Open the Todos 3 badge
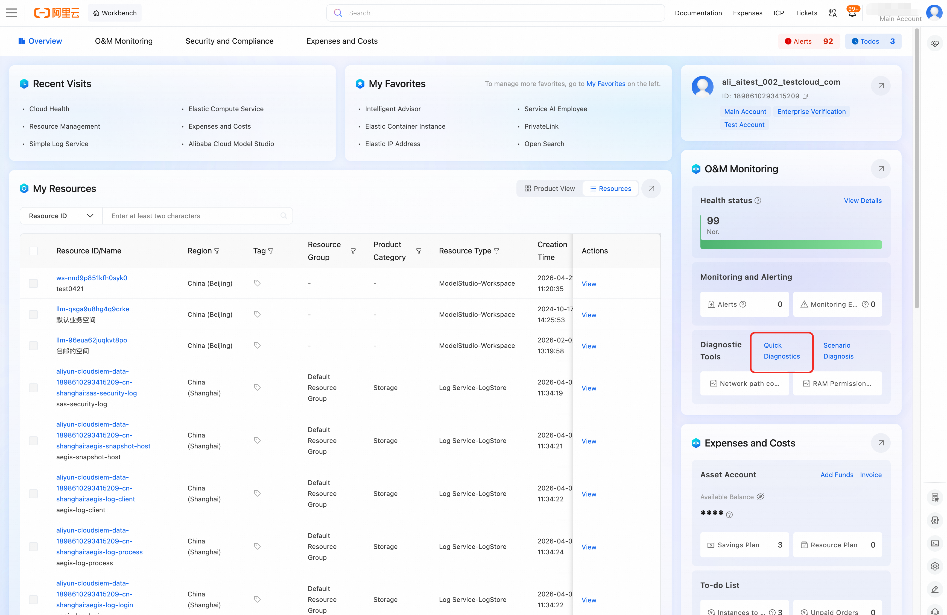 (x=873, y=41)
